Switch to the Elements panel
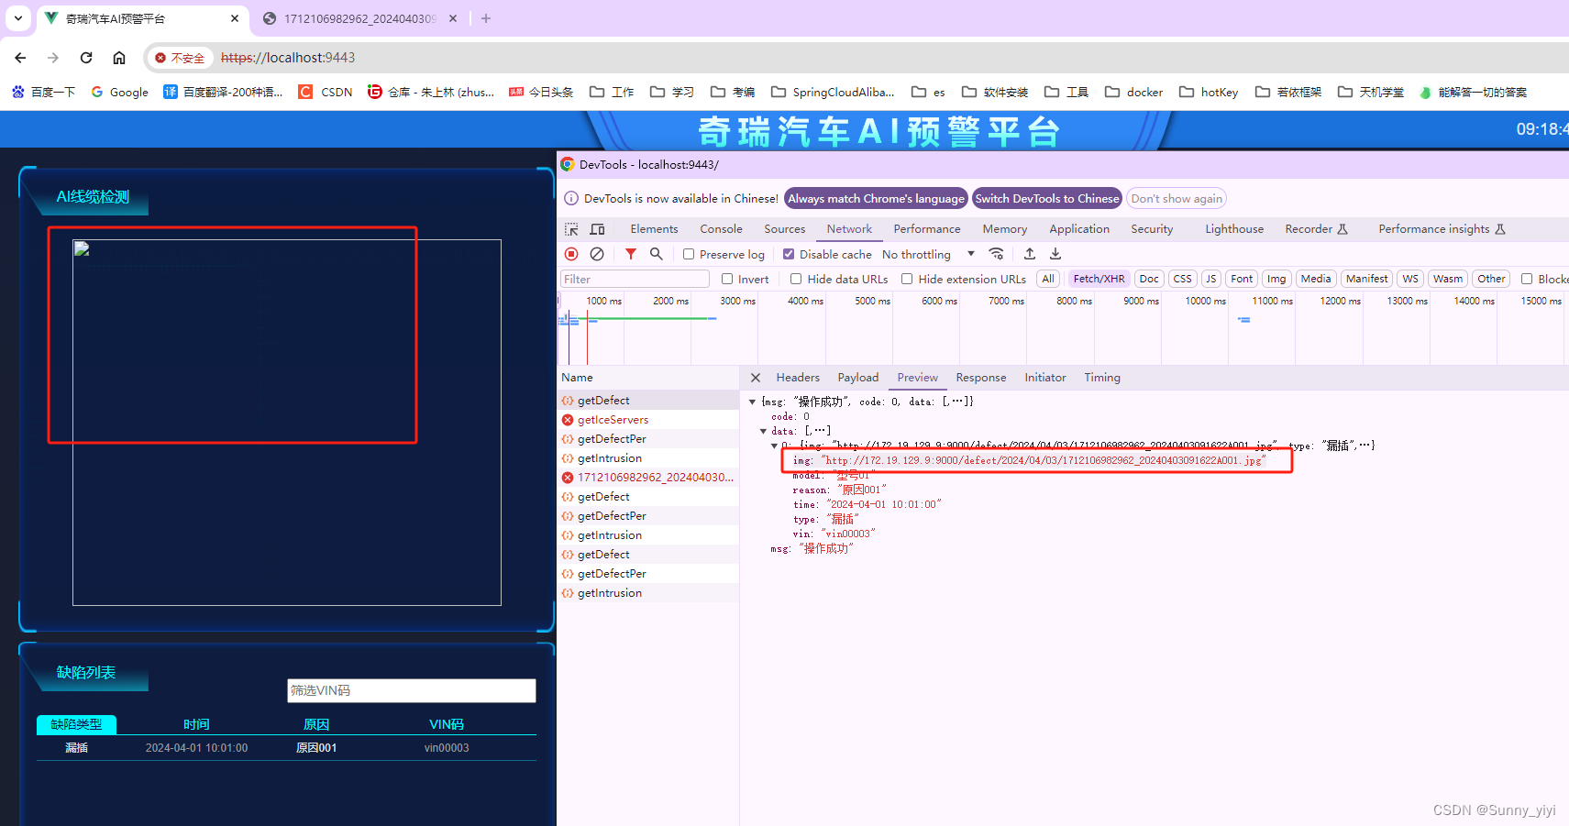The height and width of the screenshot is (826, 1569). click(x=654, y=229)
